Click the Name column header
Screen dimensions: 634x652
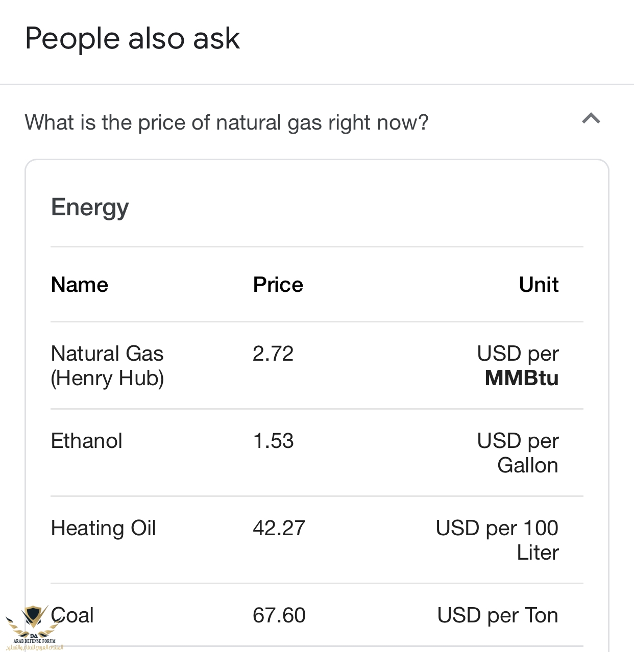tap(80, 285)
